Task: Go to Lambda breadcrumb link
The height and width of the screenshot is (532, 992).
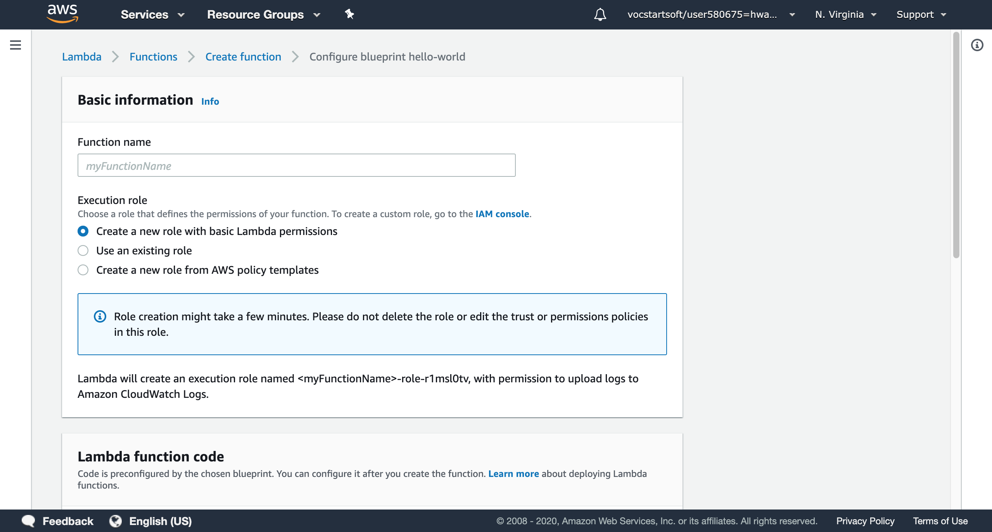Action: pos(82,57)
